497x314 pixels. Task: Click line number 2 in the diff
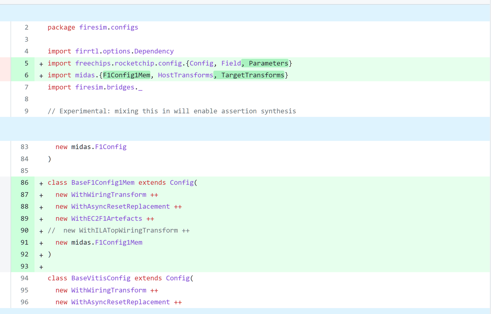[x=26, y=28]
